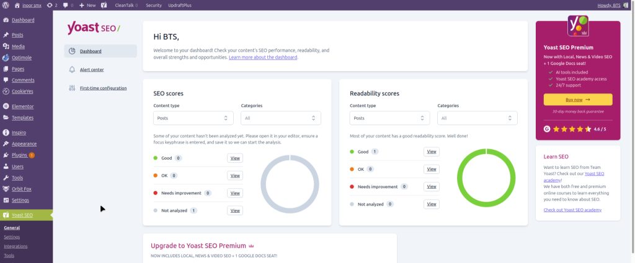Click the Buy now button
Viewport: 635px width, 263px height.
577,99
